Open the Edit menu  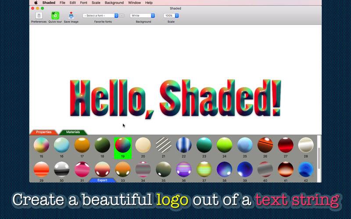(72, 3)
